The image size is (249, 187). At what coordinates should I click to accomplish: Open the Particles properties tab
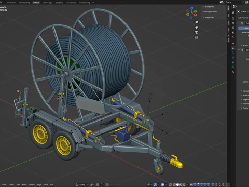233,53
